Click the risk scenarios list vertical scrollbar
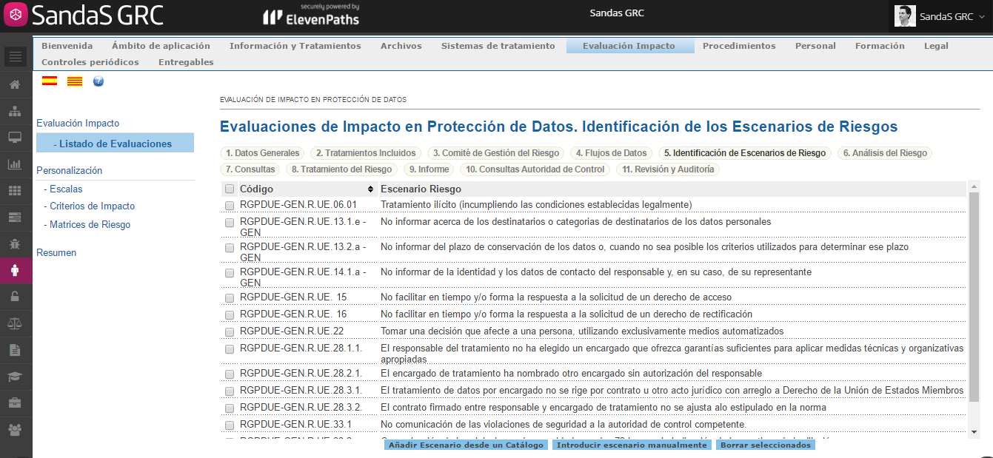993x458 pixels. pyautogui.click(x=974, y=309)
